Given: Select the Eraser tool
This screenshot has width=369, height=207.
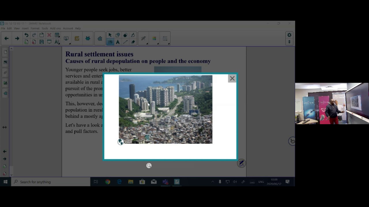Looking at the screenshot, I should coord(133,42).
